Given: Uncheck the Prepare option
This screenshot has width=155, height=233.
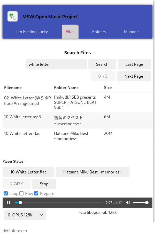Looking at the screenshot, I should tap(36, 193).
